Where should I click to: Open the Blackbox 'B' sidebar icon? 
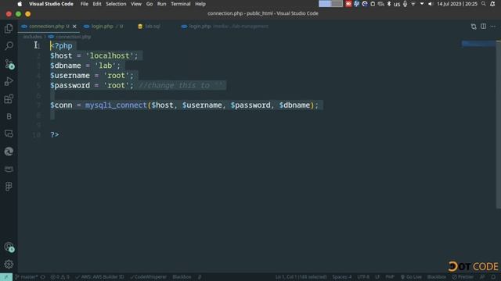coord(9,116)
